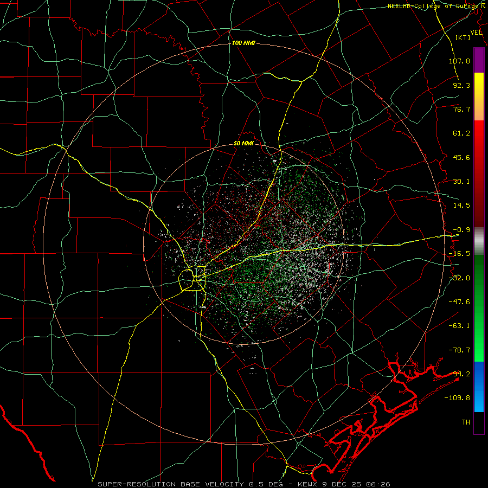Click the green segment of velocity color bar
This screenshot has width=488, height=488.
pos(479,308)
